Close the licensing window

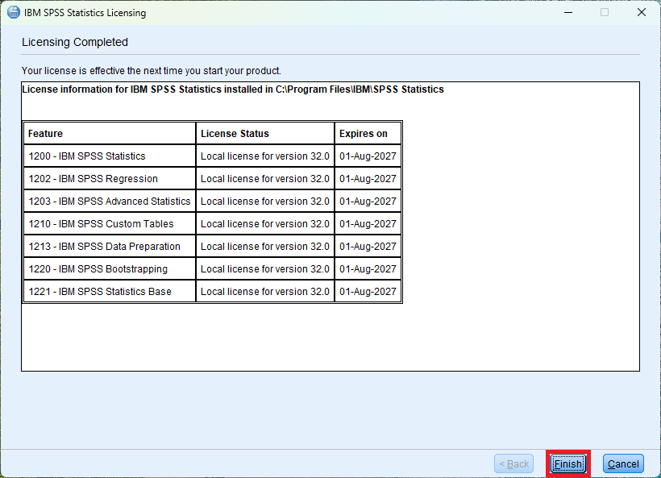(641, 13)
